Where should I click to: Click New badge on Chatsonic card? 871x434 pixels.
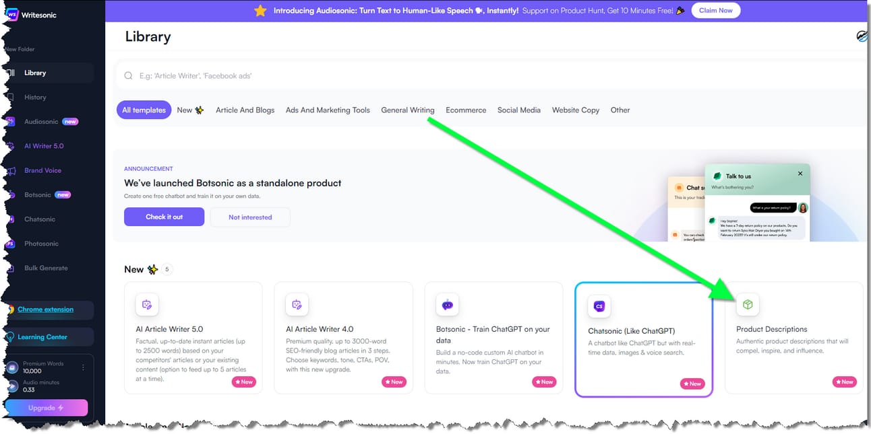[x=692, y=384]
